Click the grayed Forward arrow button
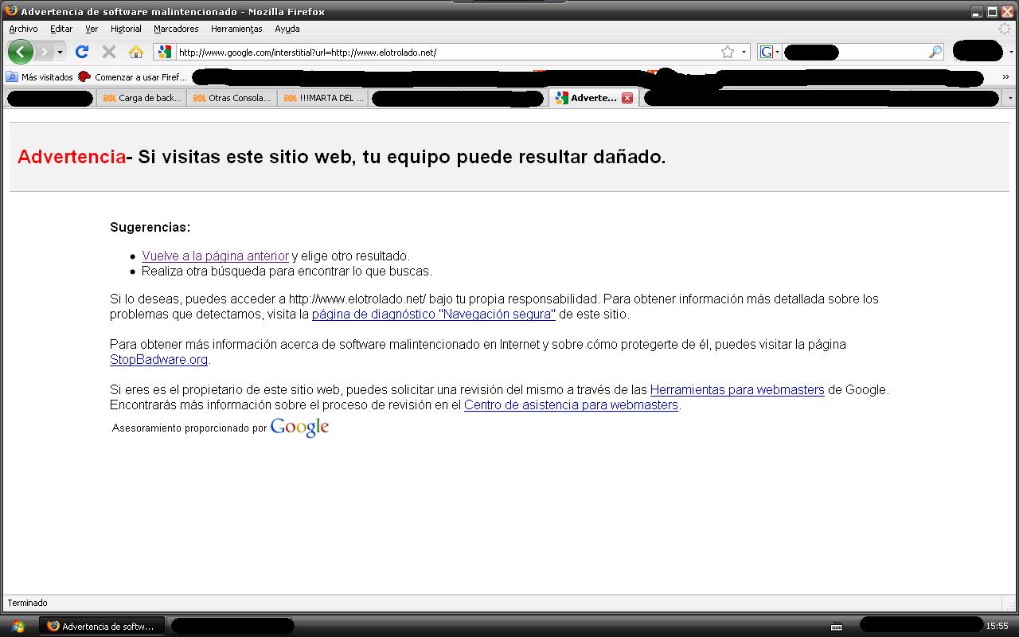 point(44,52)
